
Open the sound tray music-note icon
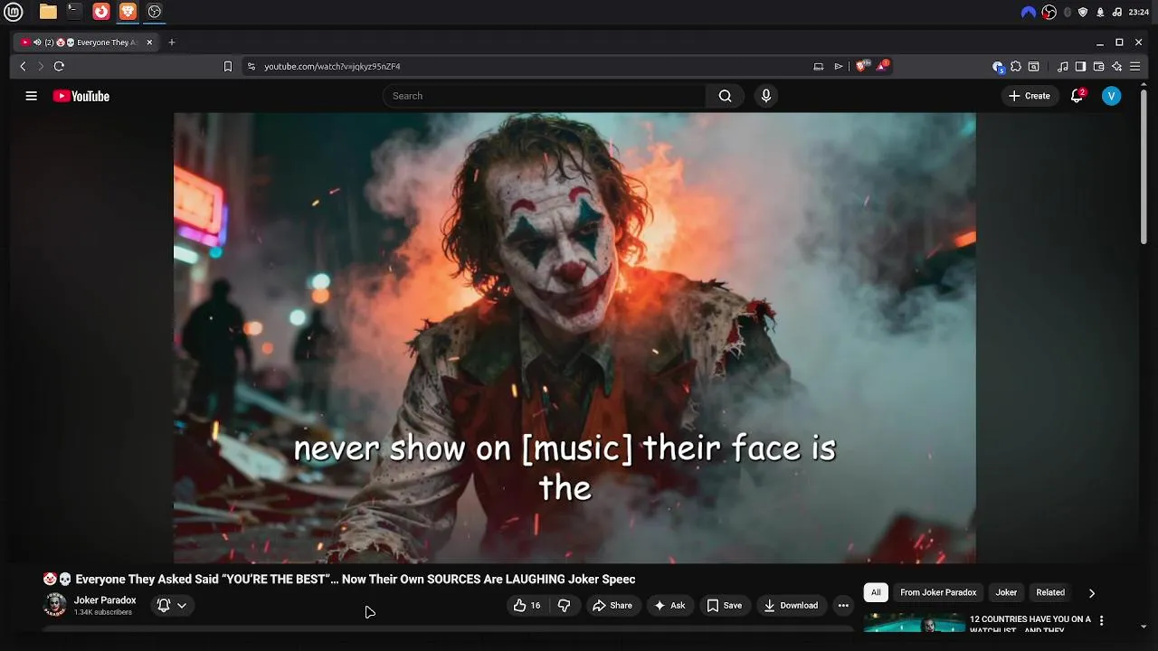pos(1116,12)
